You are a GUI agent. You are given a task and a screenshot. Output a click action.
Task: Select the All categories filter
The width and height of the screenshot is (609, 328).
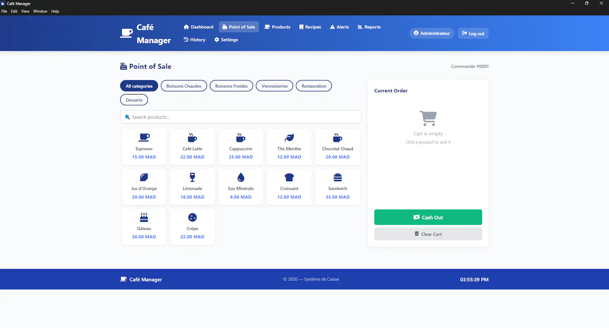click(139, 86)
